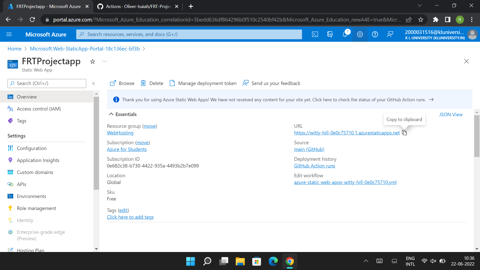Viewport: 480px width, 270px height.
Task: Open Role management
Action: [x=46, y=208]
